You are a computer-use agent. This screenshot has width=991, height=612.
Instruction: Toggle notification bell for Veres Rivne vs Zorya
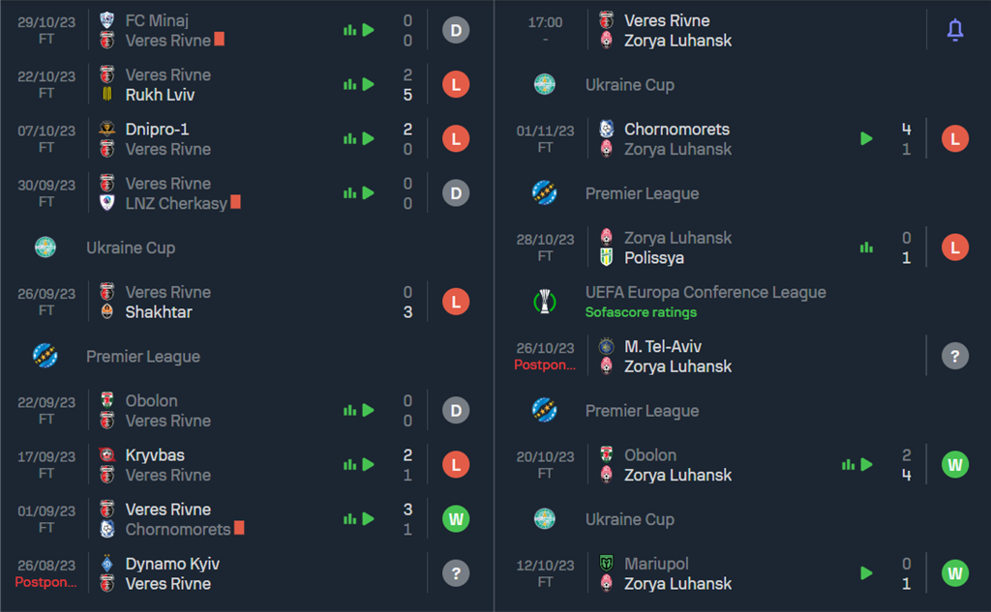point(955,30)
